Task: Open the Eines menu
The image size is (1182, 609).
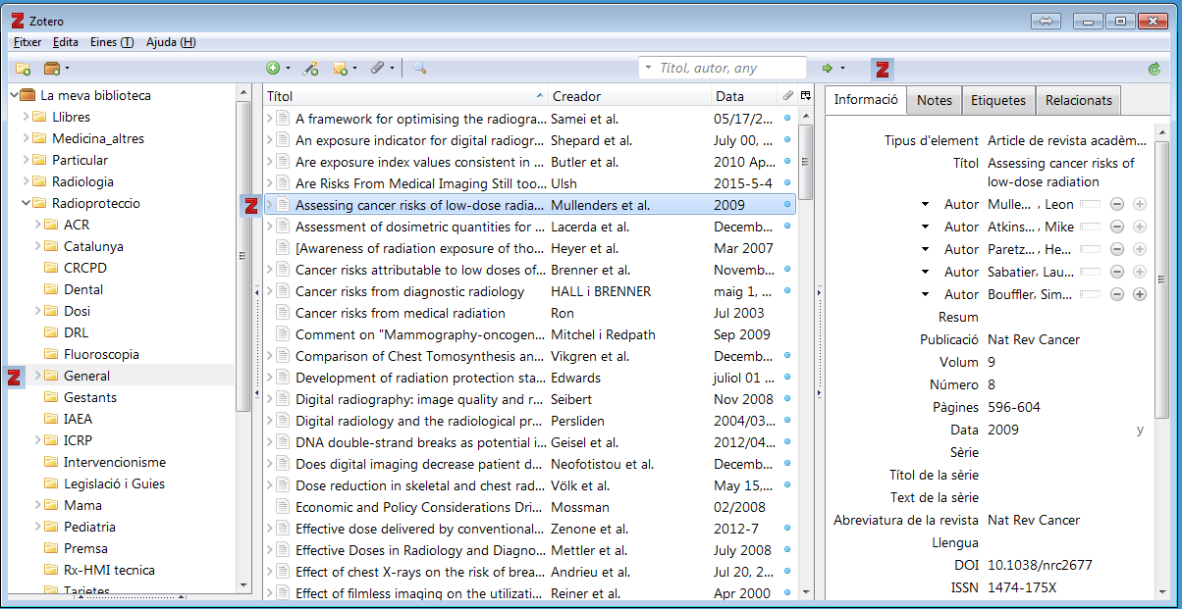Action: click(x=112, y=42)
